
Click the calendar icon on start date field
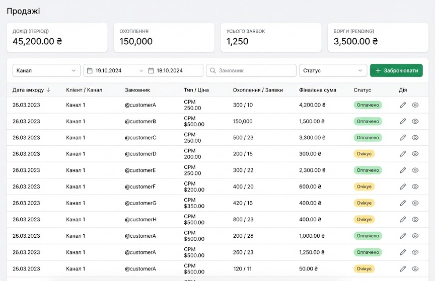[x=90, y=71]
